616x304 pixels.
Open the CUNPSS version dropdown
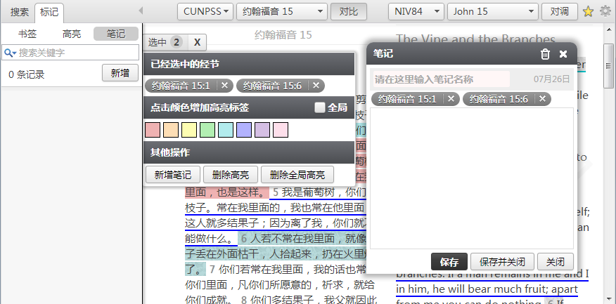click(205, 11)
